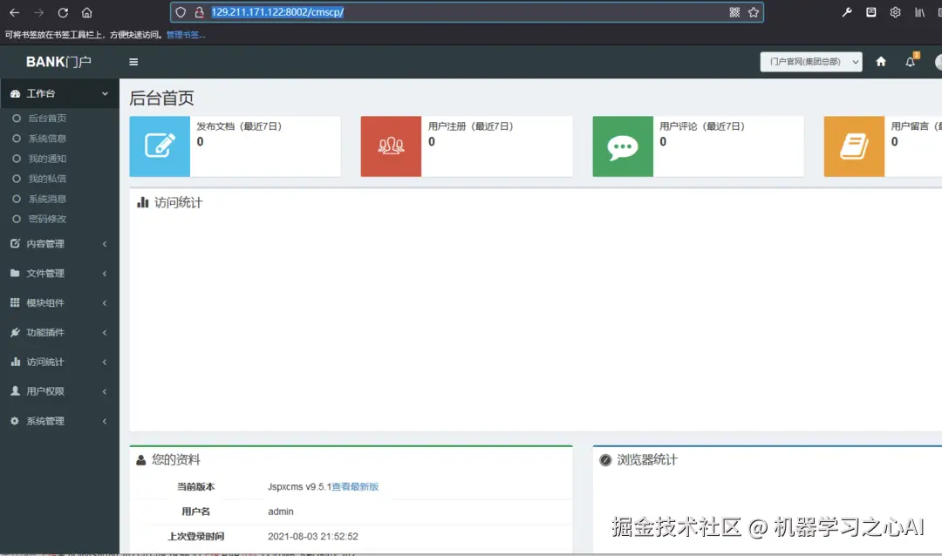Open the wrench developer tools icon

pyautogui.click(x=847, y=12)
